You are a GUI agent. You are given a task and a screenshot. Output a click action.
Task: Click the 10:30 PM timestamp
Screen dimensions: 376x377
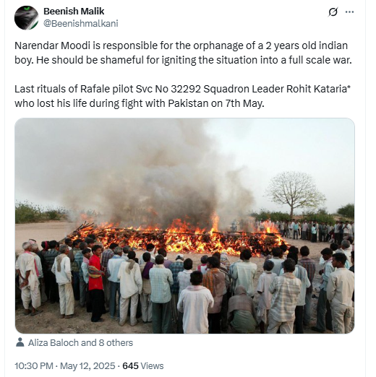(34, 365)
